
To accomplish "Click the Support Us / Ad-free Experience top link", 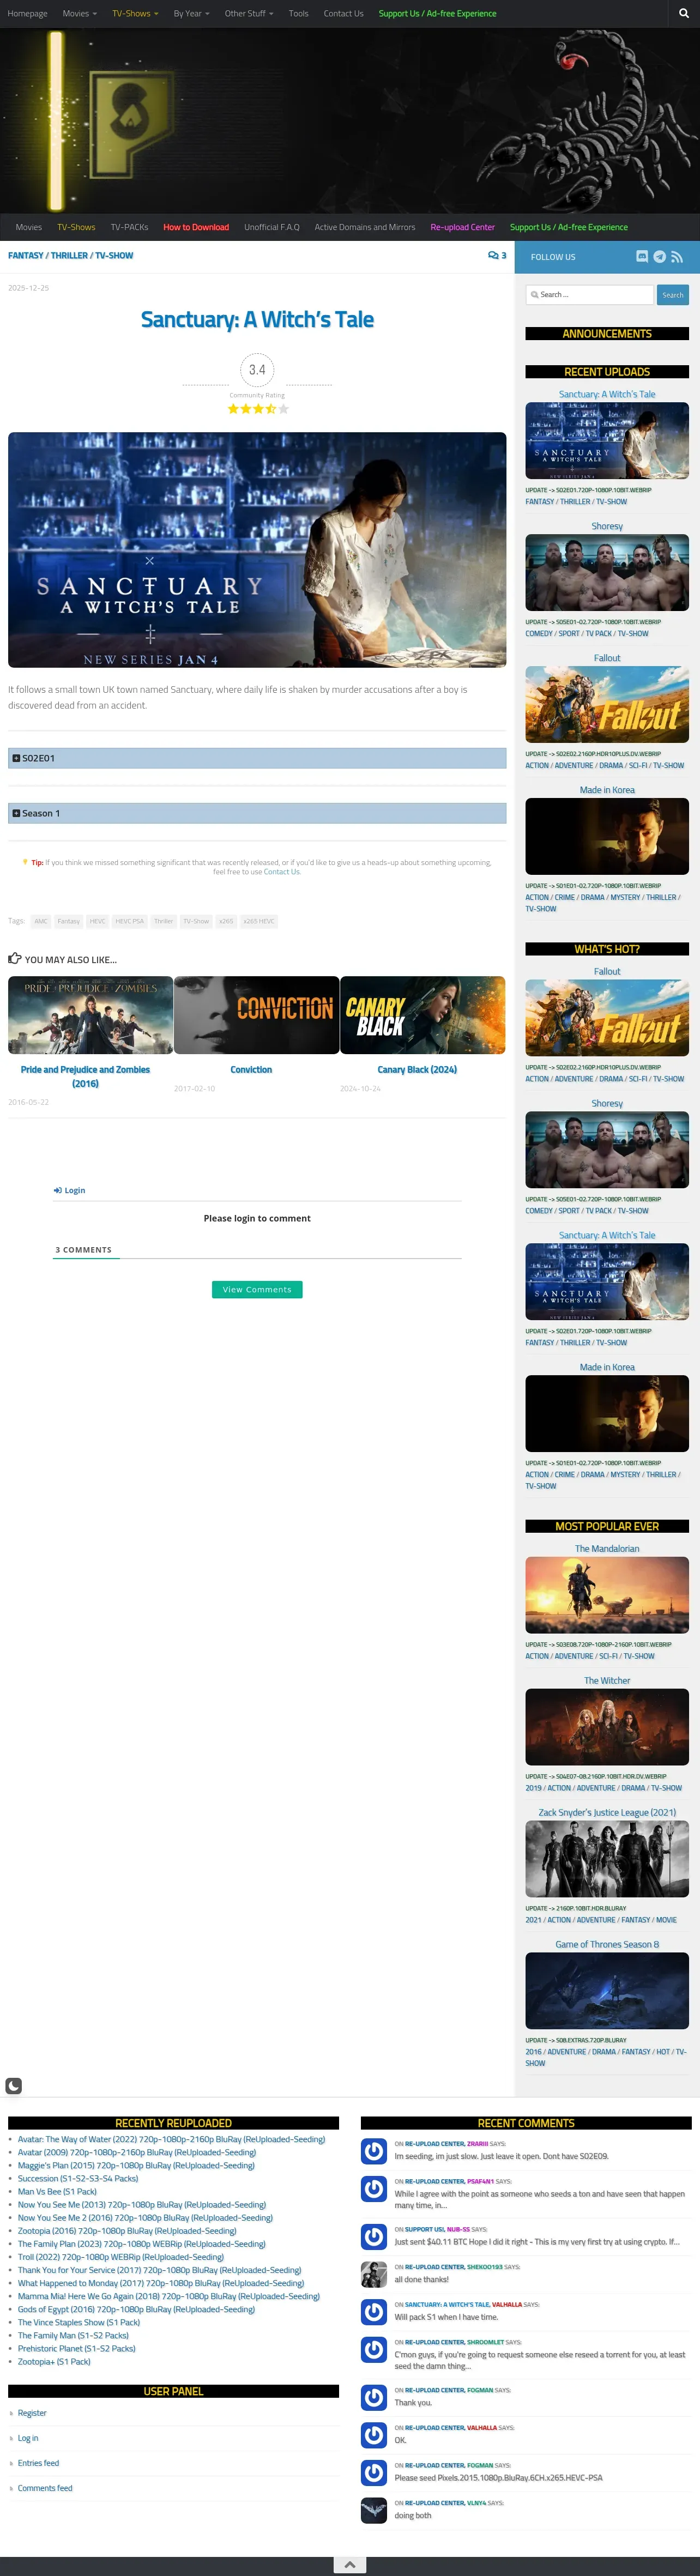I will (437, 14).
